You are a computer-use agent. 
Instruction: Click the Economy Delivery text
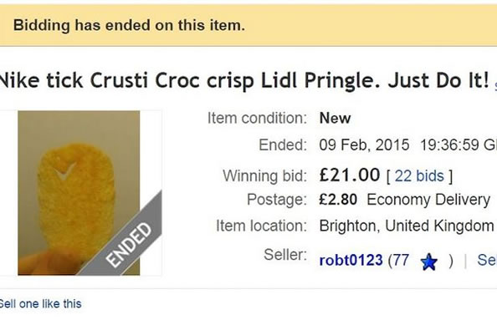coord(428,200)
